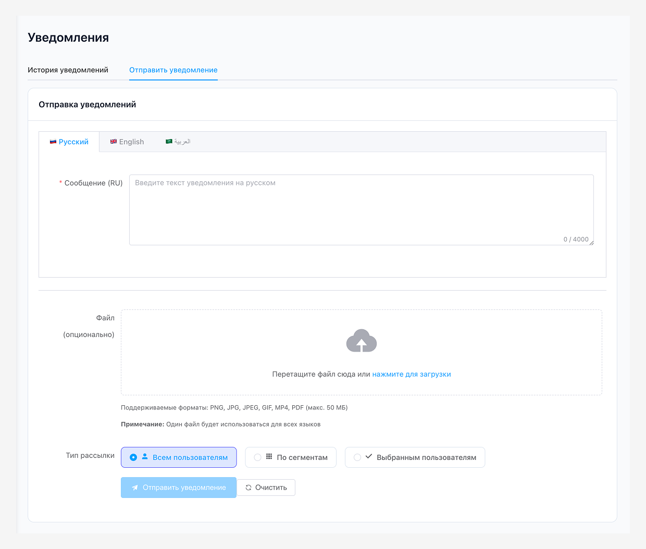This screenshot has width=646, height=549.
Task: Click the paper plane icon on the send button
Action: pos(135,488)
